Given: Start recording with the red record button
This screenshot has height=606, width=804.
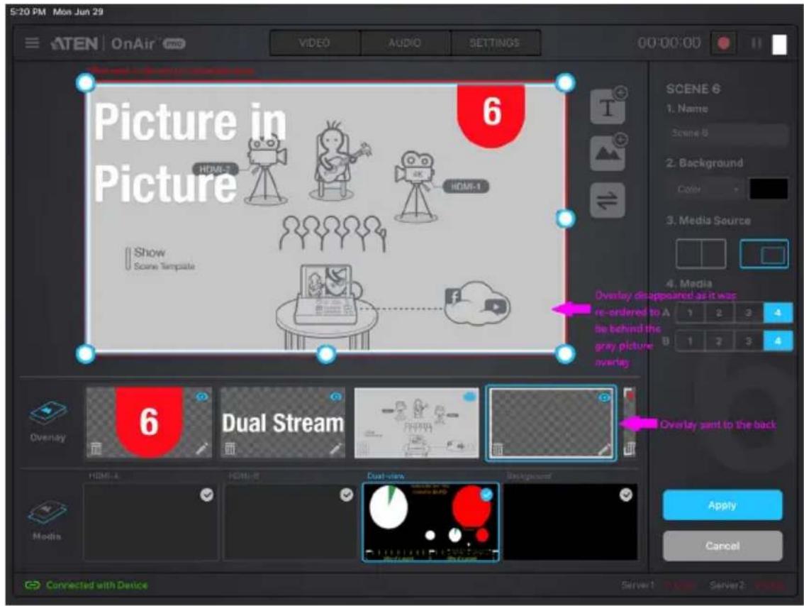Looking at the screenshot, I should [x=723, y=43].
